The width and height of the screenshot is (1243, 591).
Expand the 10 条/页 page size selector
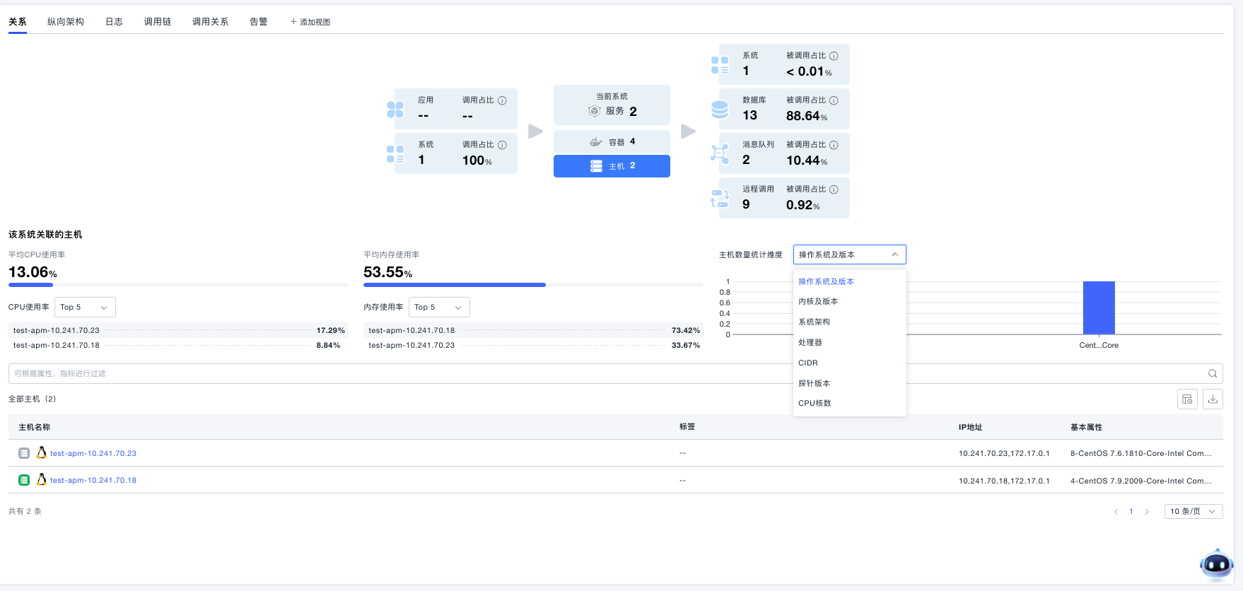point(1193,512)
